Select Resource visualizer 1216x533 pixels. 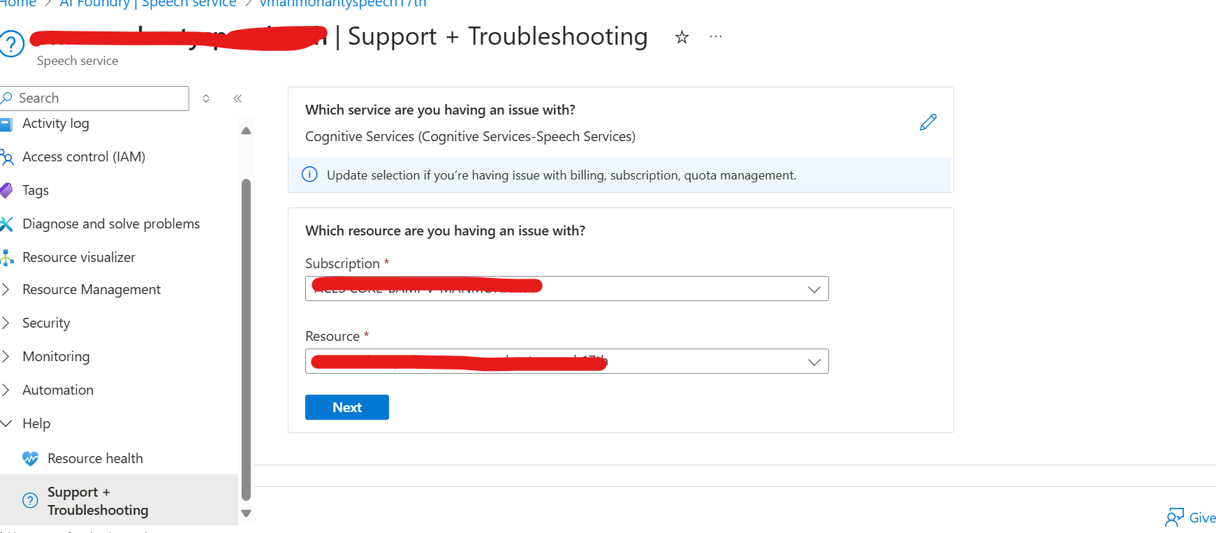[79, 257]
